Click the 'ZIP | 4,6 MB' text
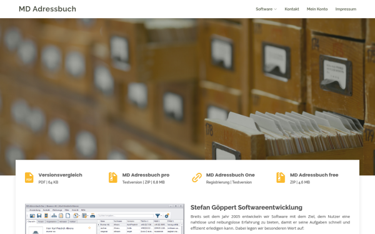This screenshot has height=234, width=375. pos(300,182)
